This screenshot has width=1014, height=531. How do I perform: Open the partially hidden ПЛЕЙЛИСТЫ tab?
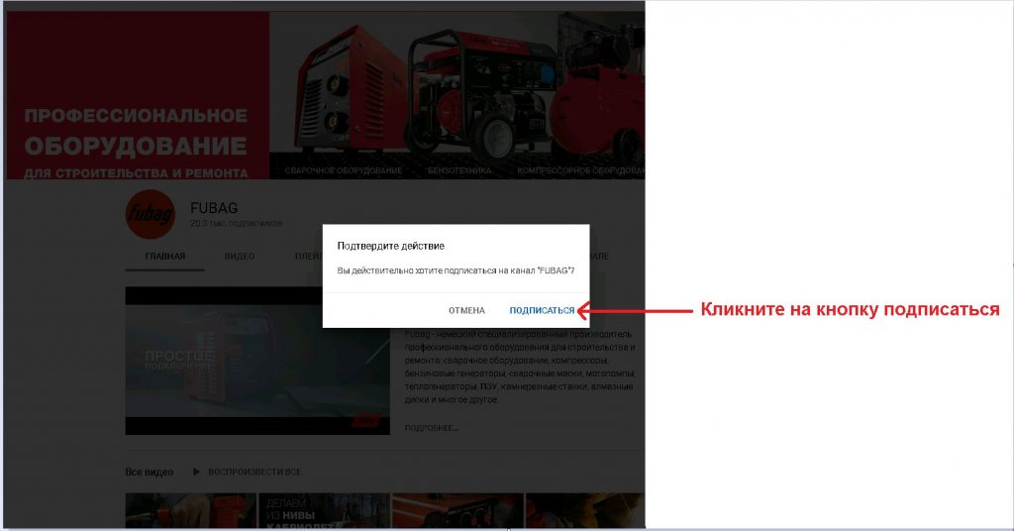click(x=308, y=257)
